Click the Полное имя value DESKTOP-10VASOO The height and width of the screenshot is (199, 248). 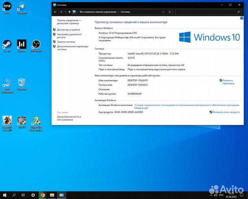[x=138, y=85]
